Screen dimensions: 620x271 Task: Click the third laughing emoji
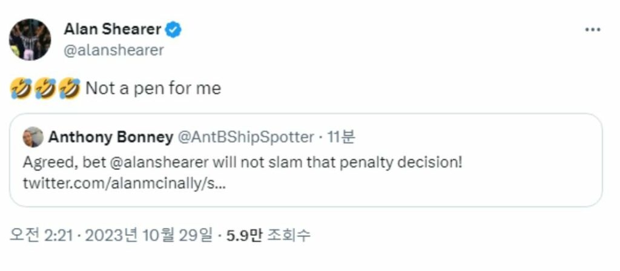coord(70,90)
